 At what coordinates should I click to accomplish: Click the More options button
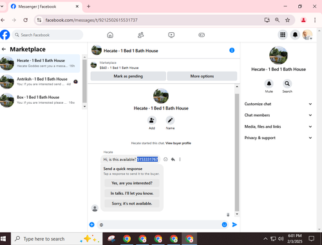(202, 76)
